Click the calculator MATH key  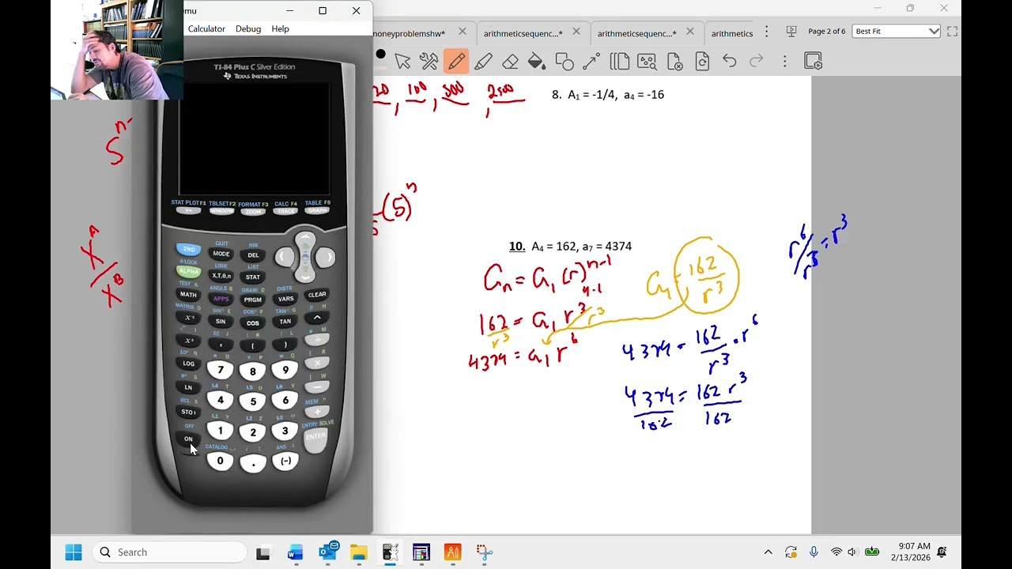click(188, 295)
